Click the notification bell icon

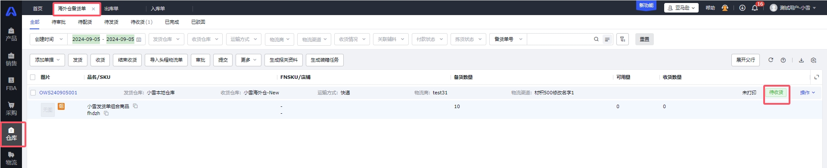pyautogui.click(x=755, y=8)
